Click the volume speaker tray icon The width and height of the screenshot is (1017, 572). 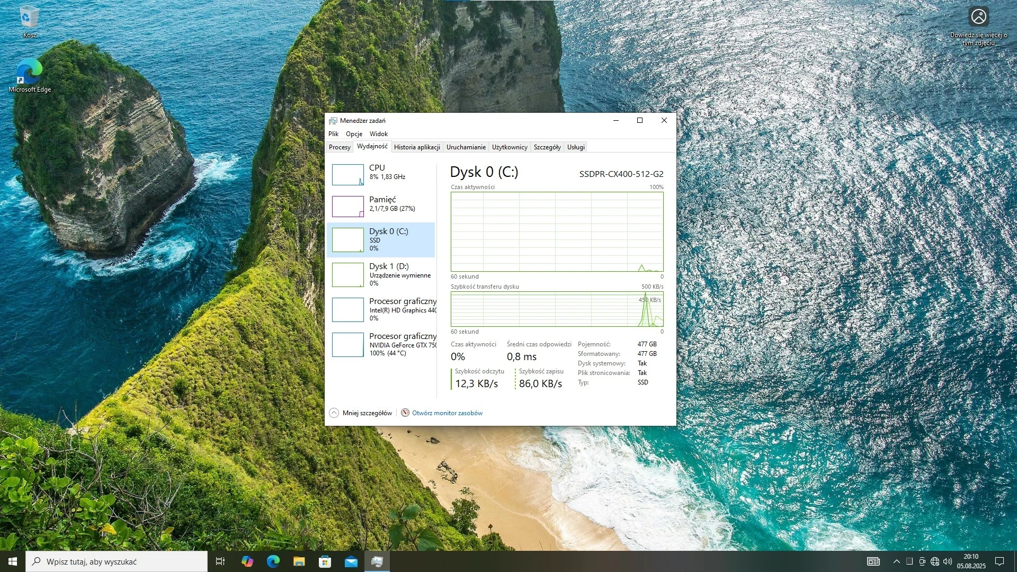(948, 561)
